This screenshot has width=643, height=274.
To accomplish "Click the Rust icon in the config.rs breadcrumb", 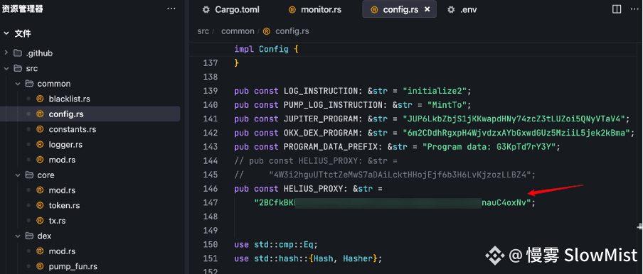I will tap(267, 31).
